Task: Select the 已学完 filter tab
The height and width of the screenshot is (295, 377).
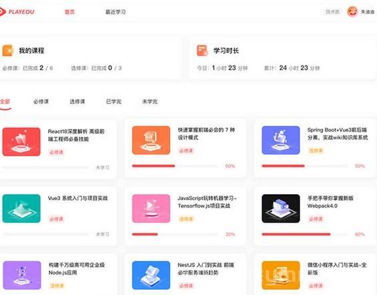Action: click(113, 101)
